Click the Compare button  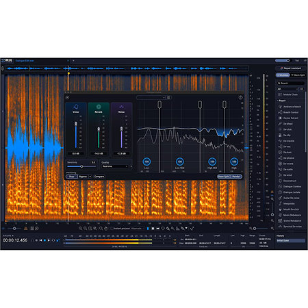coord(99,177)
